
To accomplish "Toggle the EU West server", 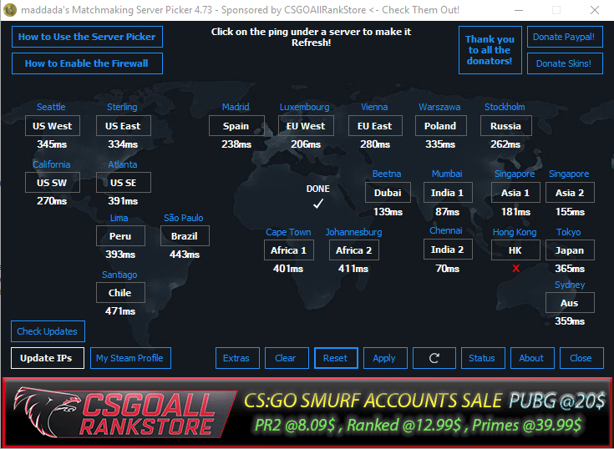I will click(x=306, y=125).
